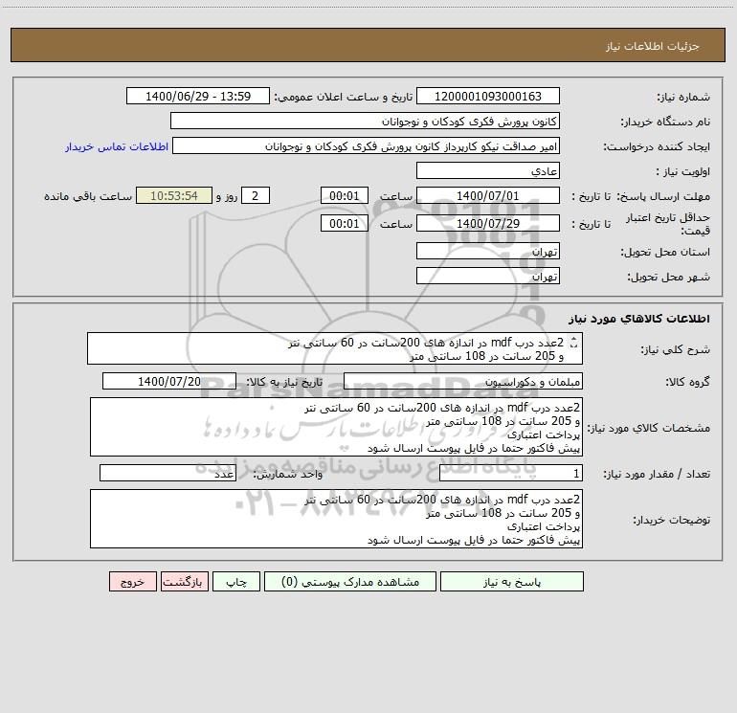This screenshot has height=713, width=737.
Task: Click unit of measure field 'عدد'
Action: pyautogui.click(x=167, y=473)
